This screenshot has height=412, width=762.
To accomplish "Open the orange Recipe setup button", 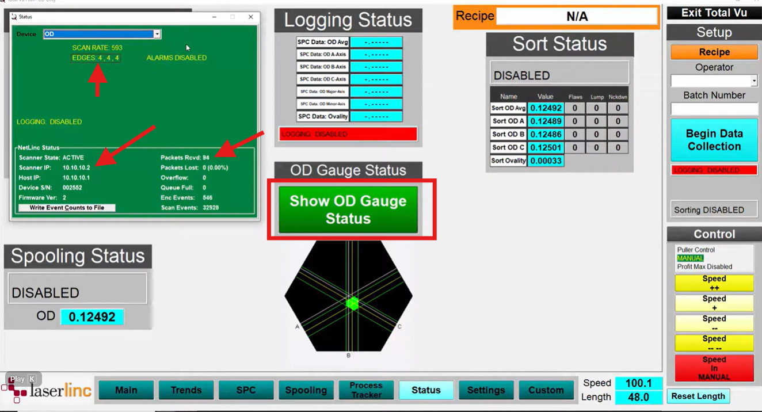I will [x=714, y=52].
